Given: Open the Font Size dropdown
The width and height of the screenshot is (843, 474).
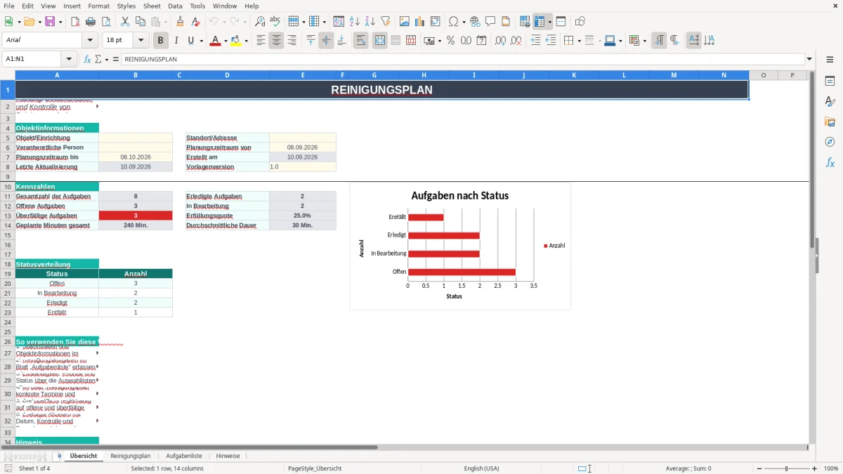Looking at the screenshot, I should [141, 41].
